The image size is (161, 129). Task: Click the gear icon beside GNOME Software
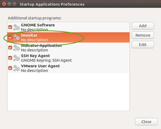point(17,27)
